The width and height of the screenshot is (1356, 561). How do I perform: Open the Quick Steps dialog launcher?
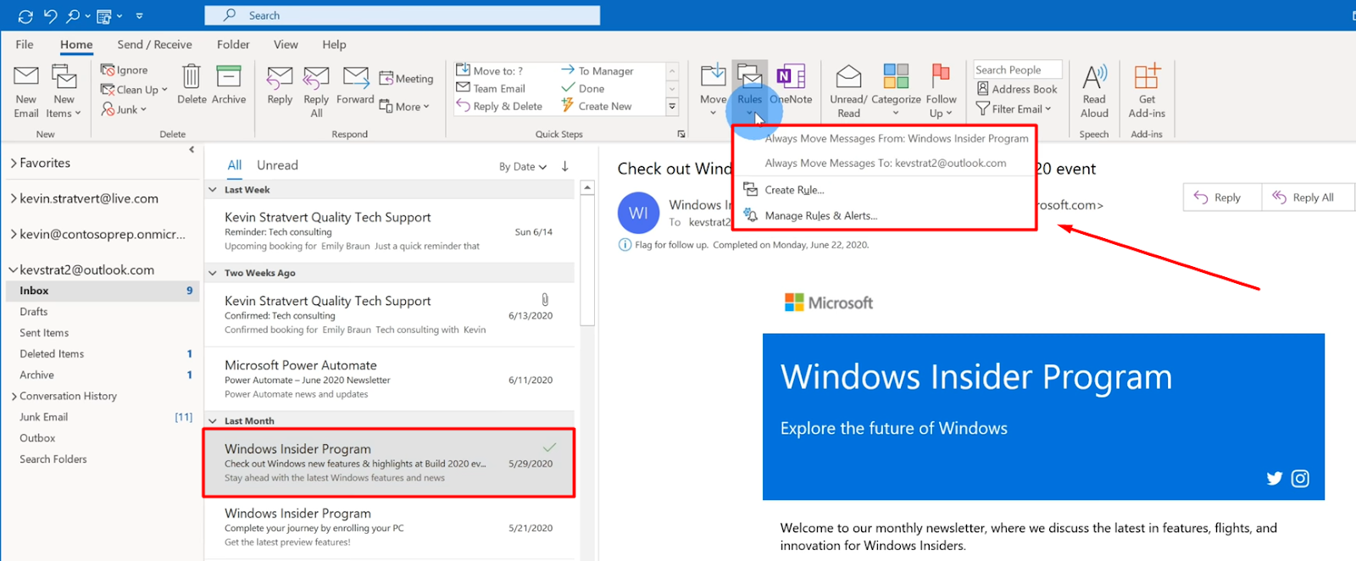(x=681, y=134)
